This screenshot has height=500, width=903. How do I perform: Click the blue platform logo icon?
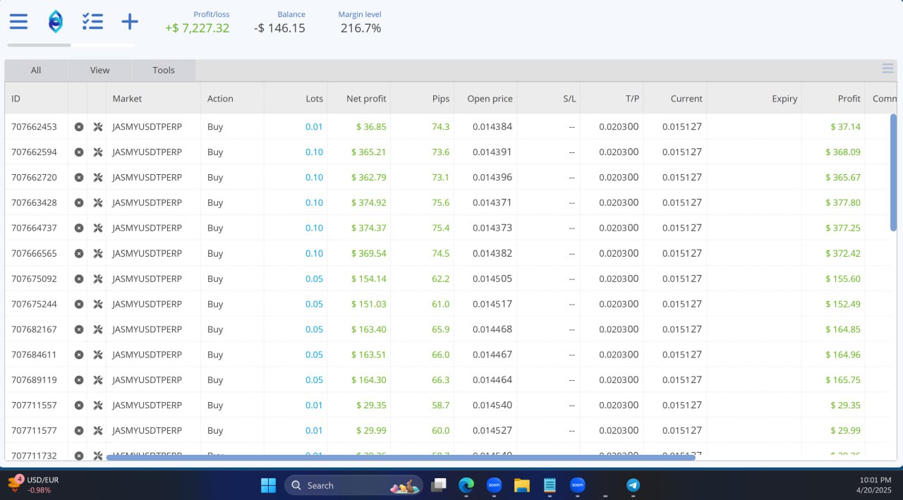(55, 22)
